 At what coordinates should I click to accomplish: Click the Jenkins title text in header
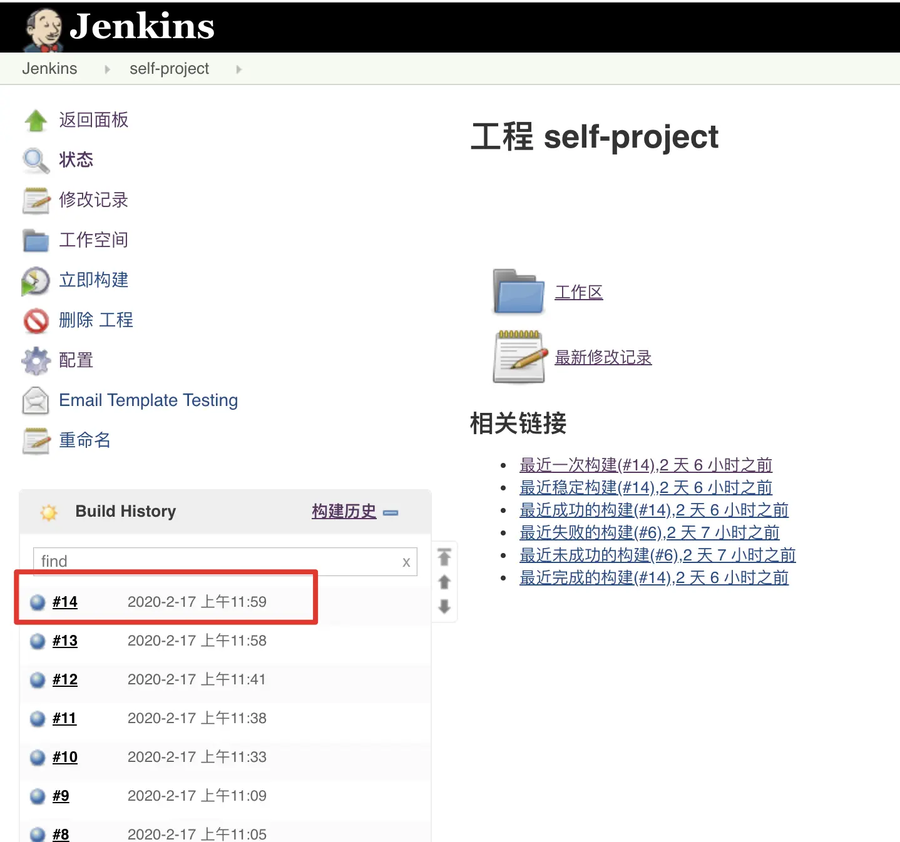click(x=142, y=26)
